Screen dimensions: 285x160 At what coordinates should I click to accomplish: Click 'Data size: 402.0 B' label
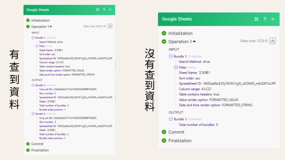95,26
